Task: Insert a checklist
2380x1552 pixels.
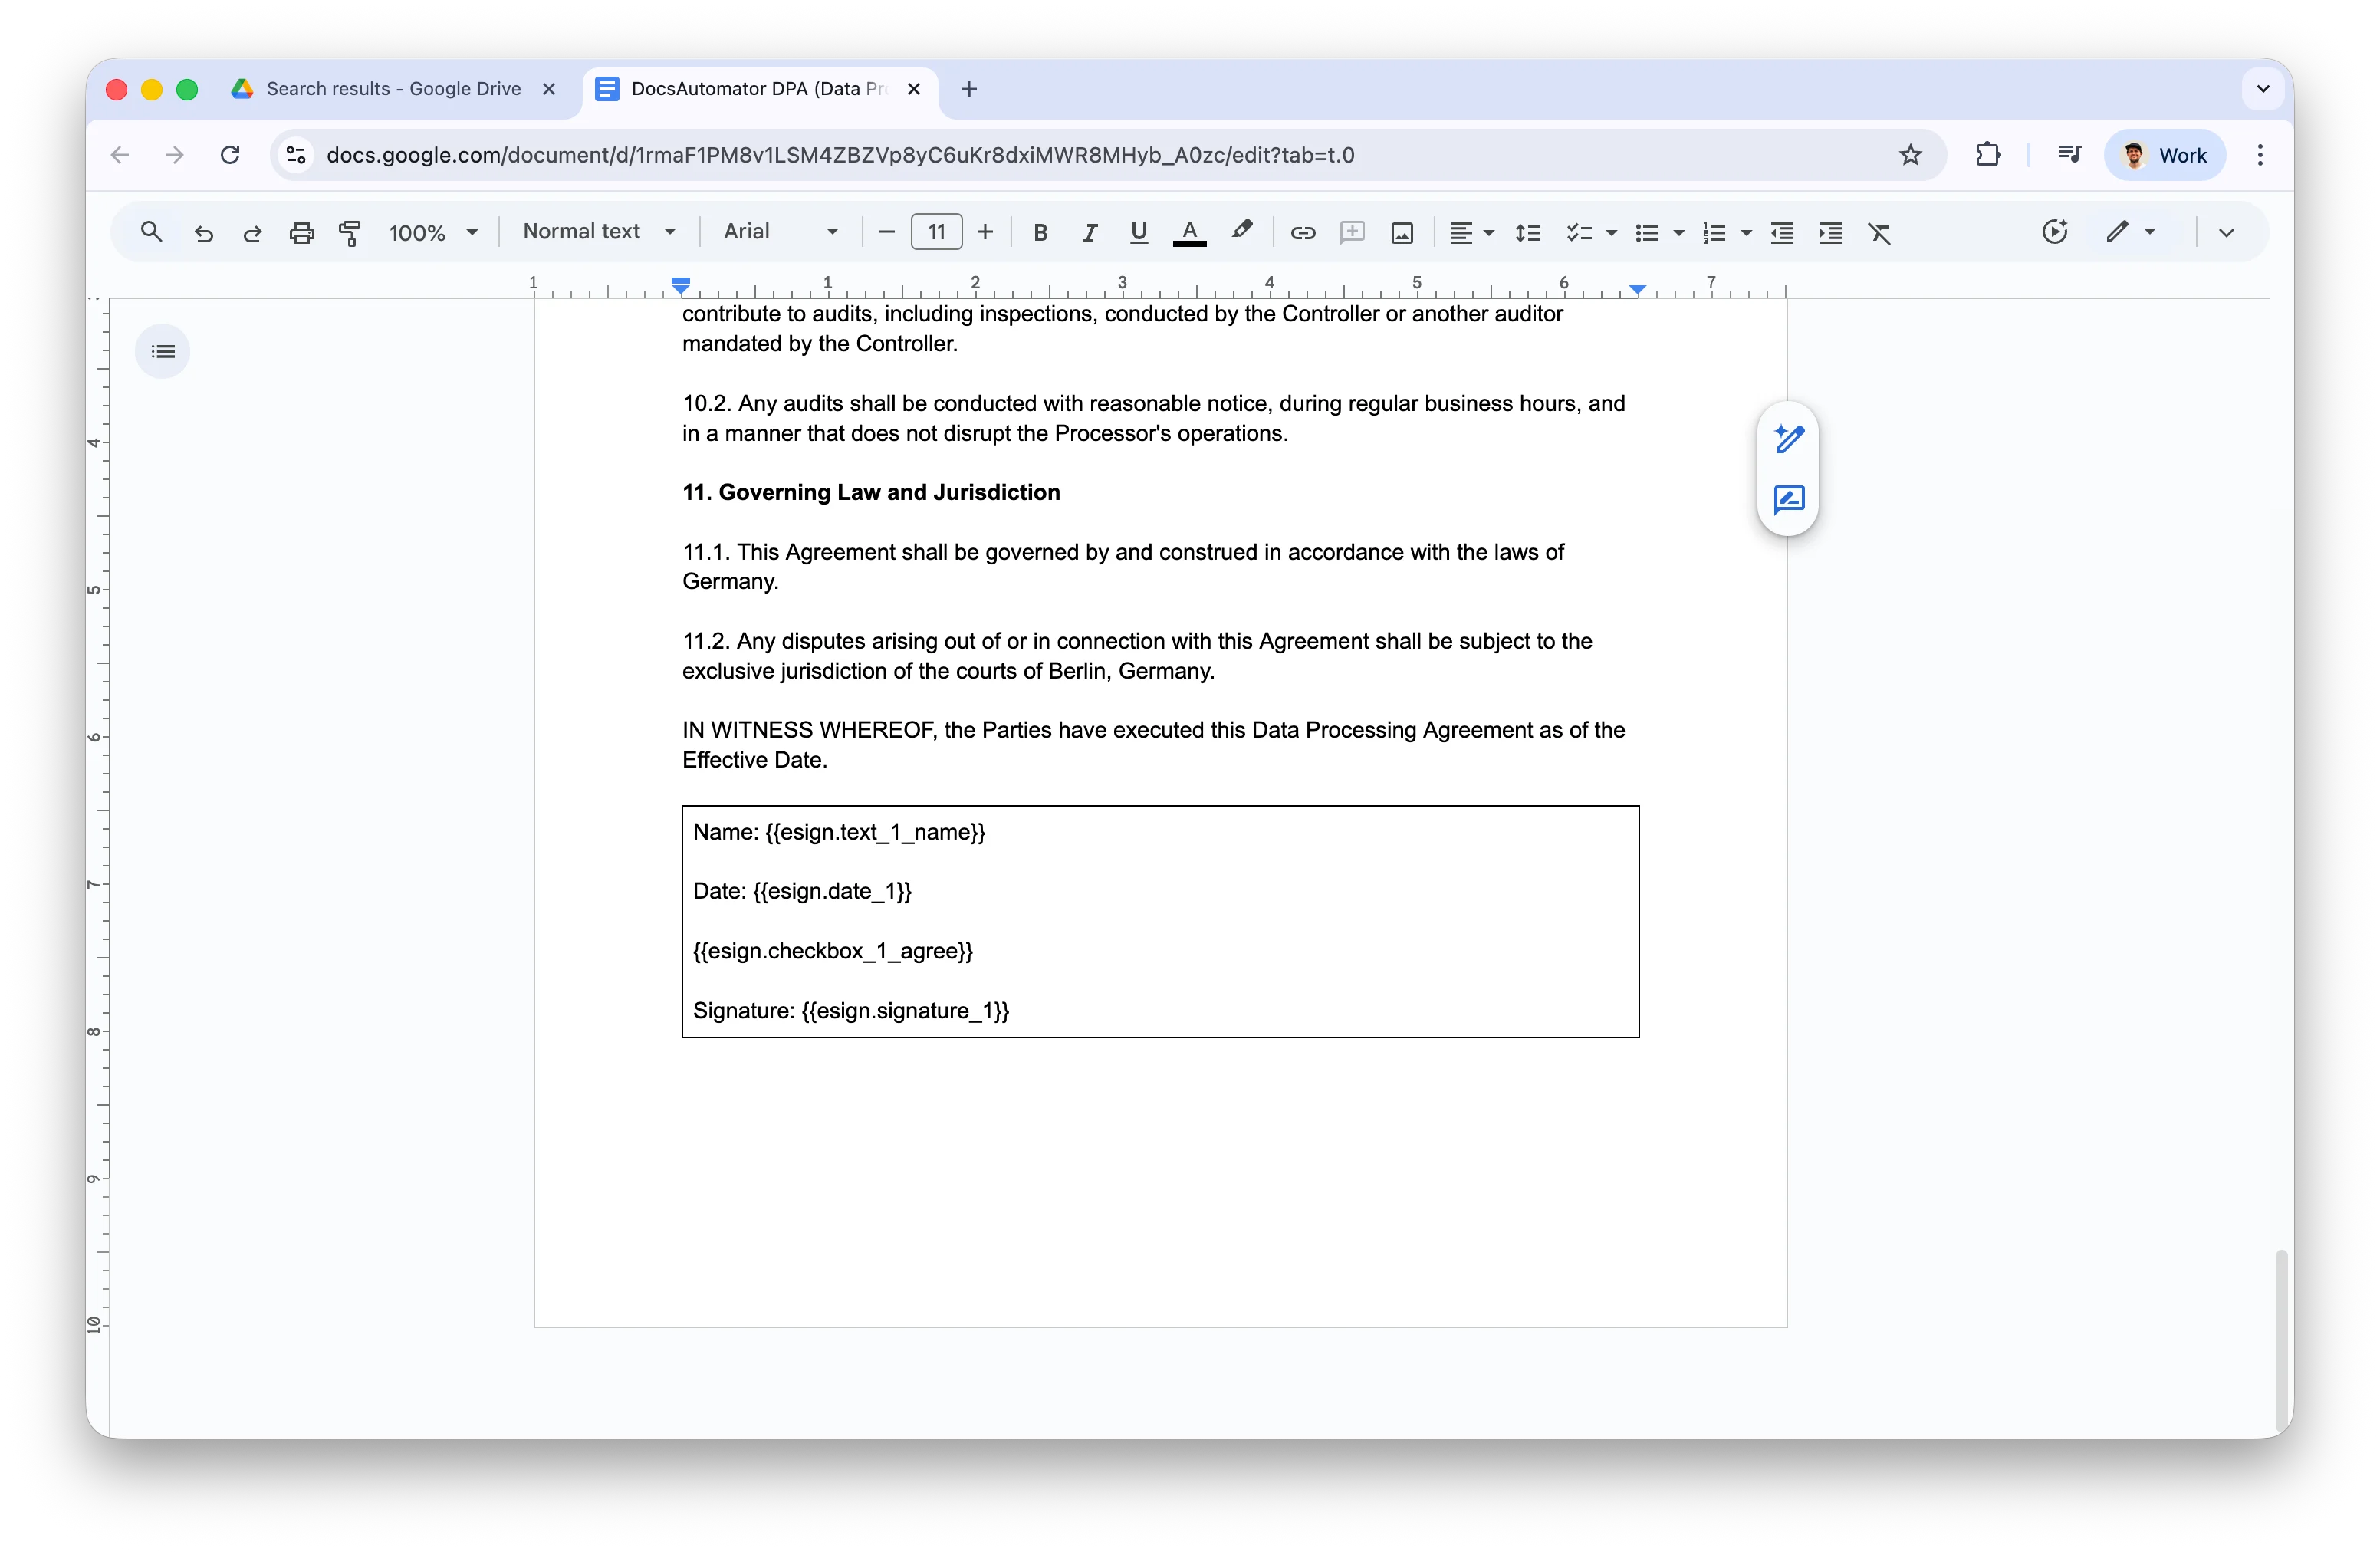Action: click(1579, 233)
